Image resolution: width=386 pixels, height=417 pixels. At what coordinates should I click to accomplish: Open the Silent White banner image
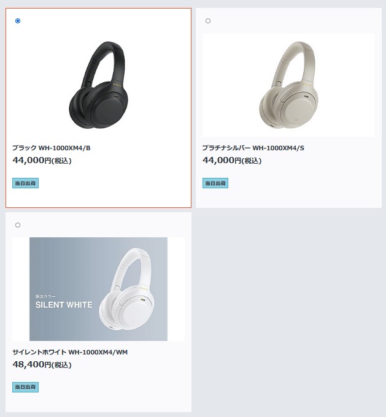99,289
